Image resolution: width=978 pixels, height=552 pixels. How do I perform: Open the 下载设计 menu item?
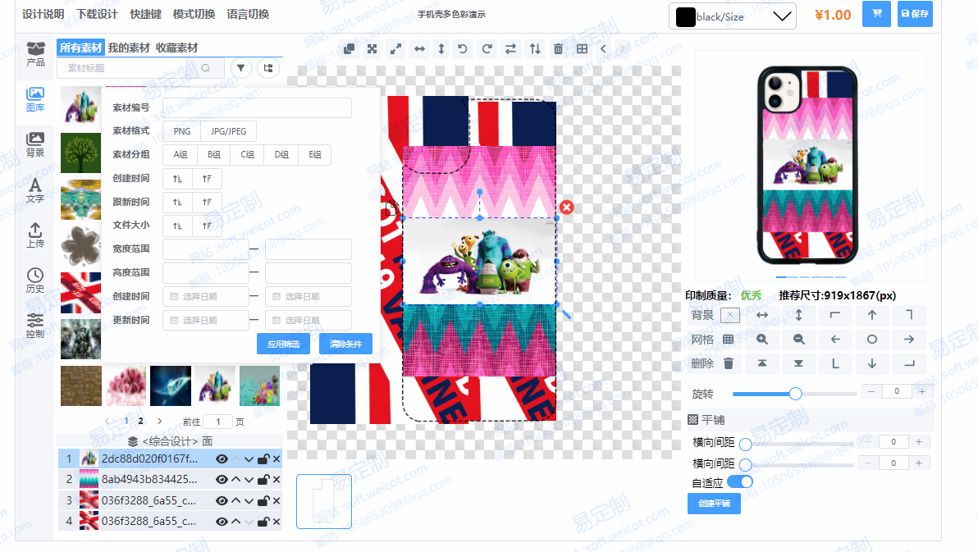(x=97, y=14)
